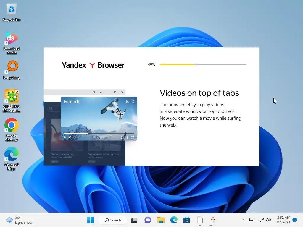This screenshot has width=303, height=227.
Task: Launch Microsoft Edge from the taskbar
Action: (174, 220)
